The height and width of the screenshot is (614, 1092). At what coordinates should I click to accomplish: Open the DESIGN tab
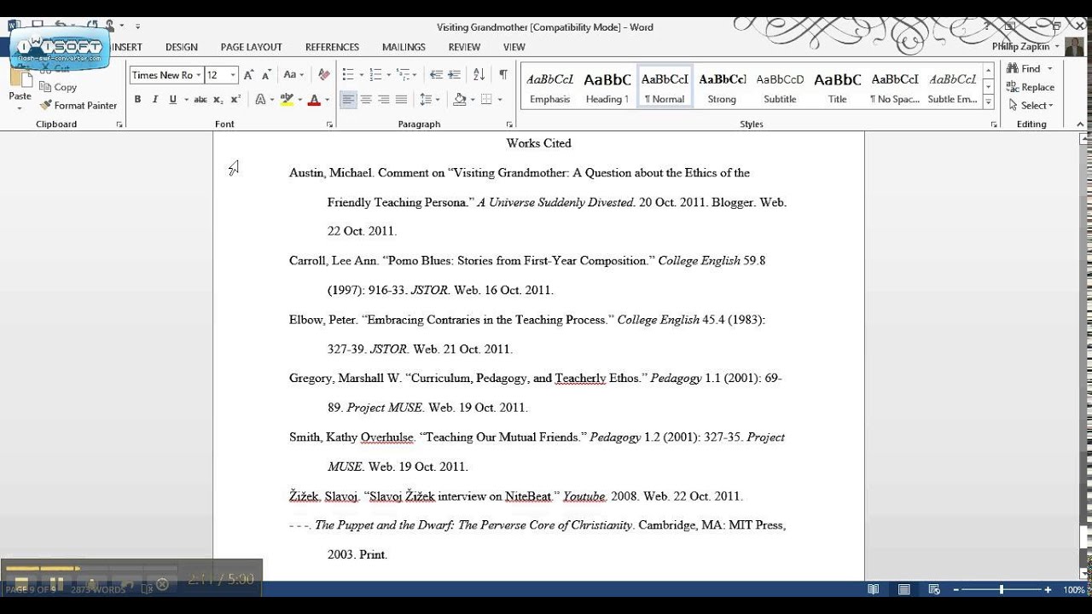pos(182,48)
